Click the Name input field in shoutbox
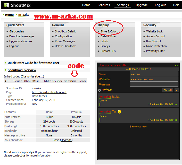The width and height of the screenshot is (182, 165). 154,74
